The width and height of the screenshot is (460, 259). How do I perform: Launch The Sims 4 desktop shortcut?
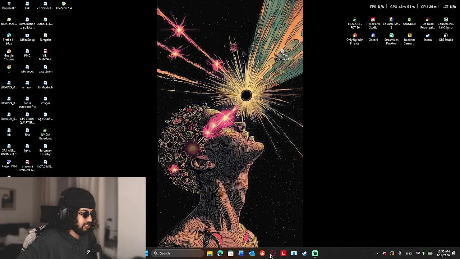coord(64,5)
